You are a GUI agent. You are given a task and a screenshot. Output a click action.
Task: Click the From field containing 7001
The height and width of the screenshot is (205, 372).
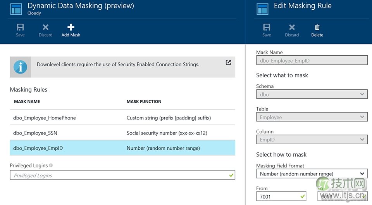pyautogui.click(x=281, y=196)
